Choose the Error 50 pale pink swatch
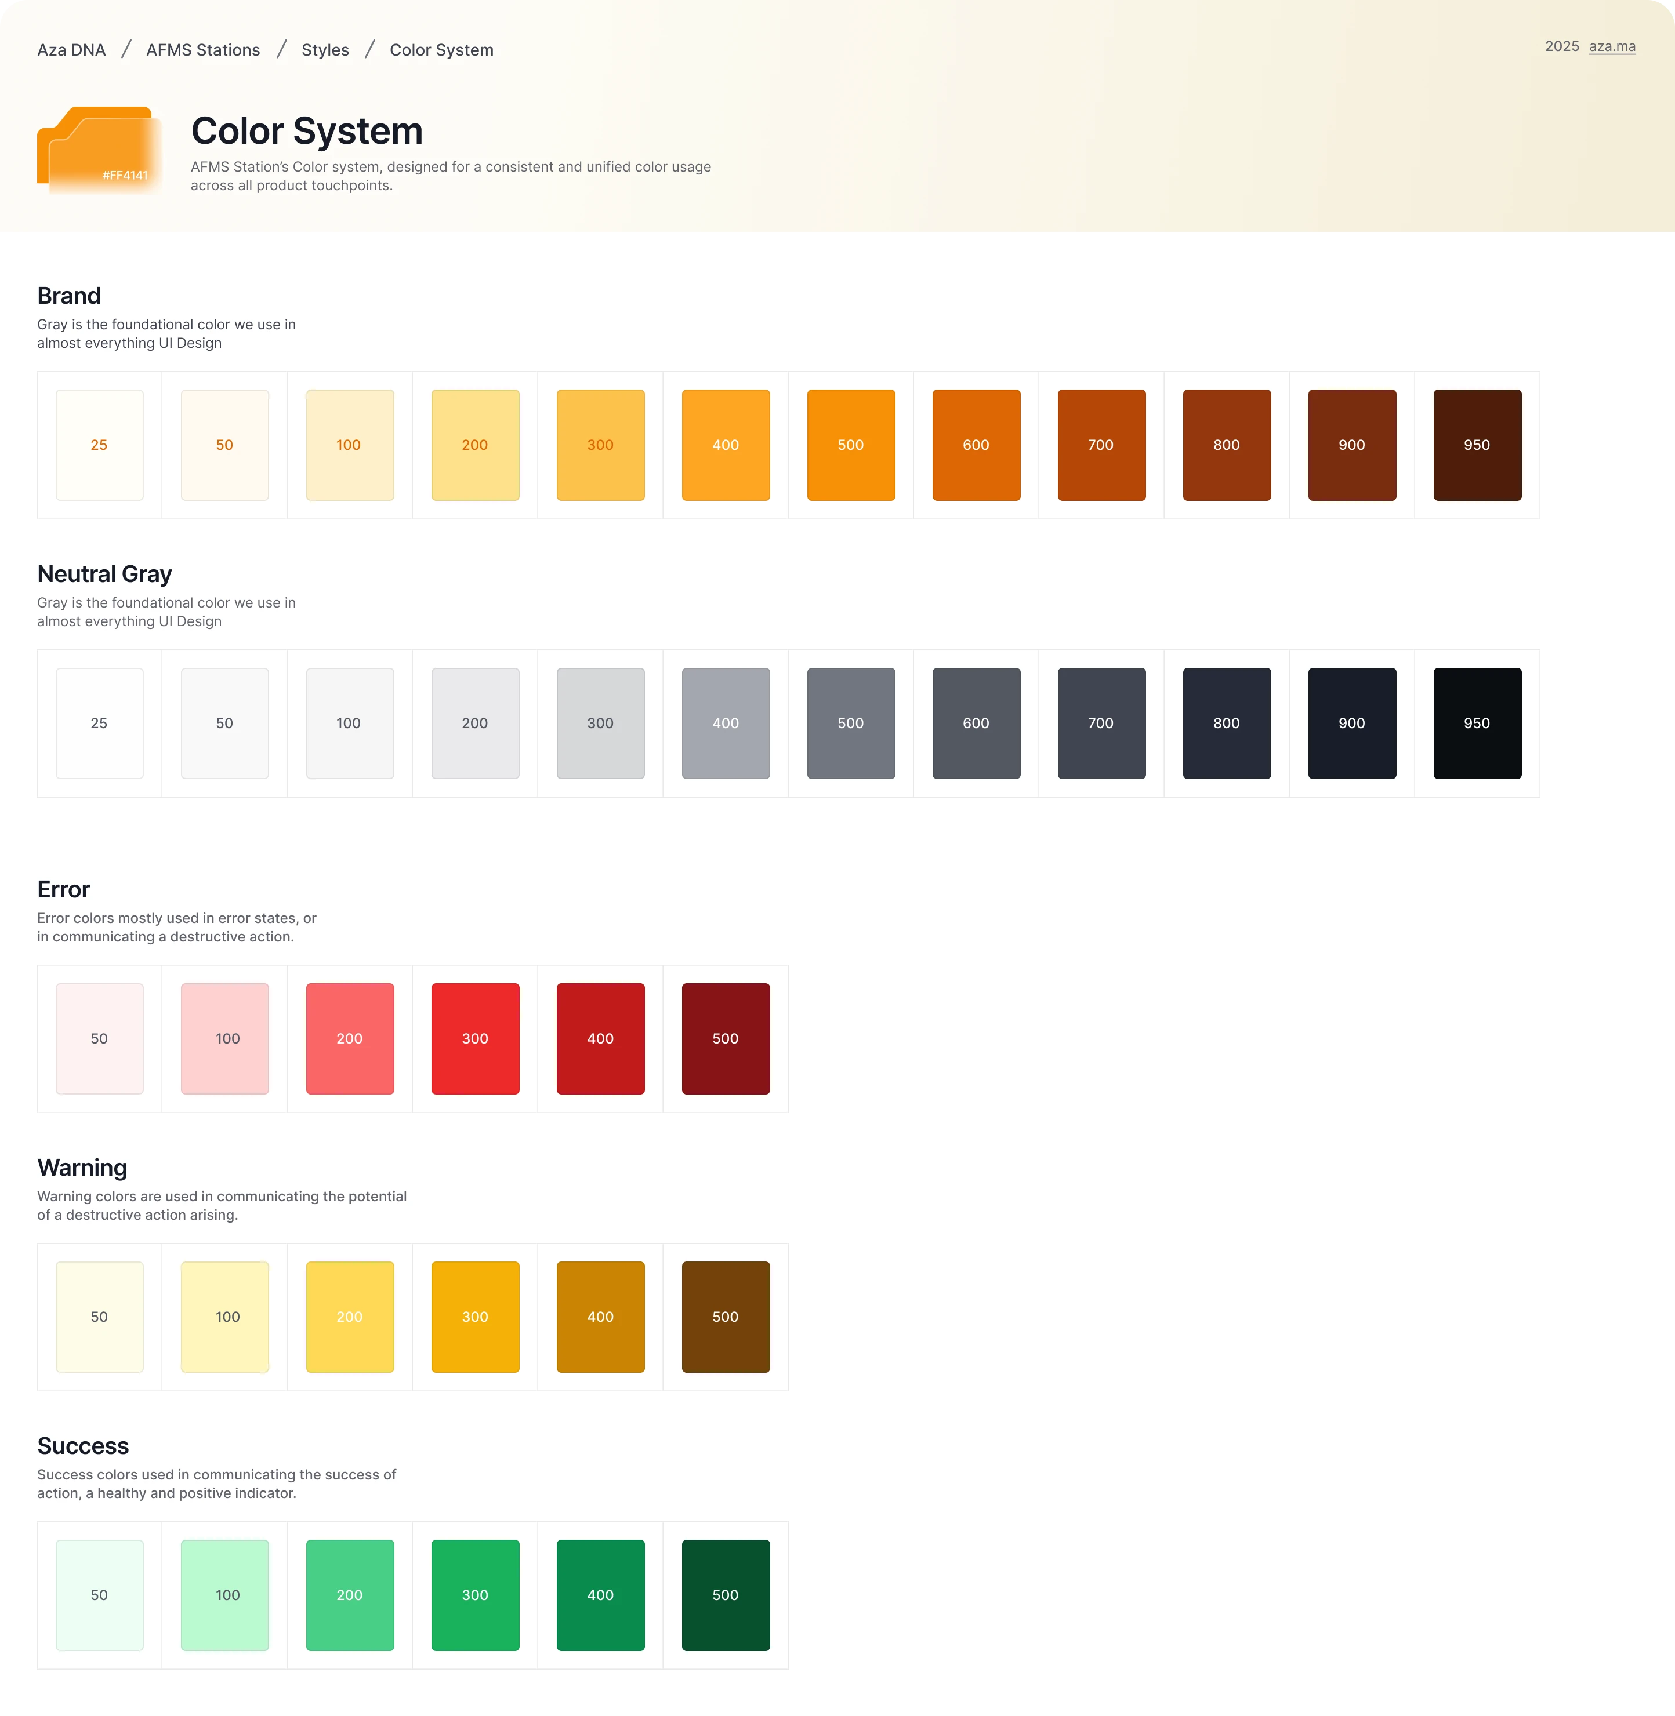 (x=99, y=1039)
